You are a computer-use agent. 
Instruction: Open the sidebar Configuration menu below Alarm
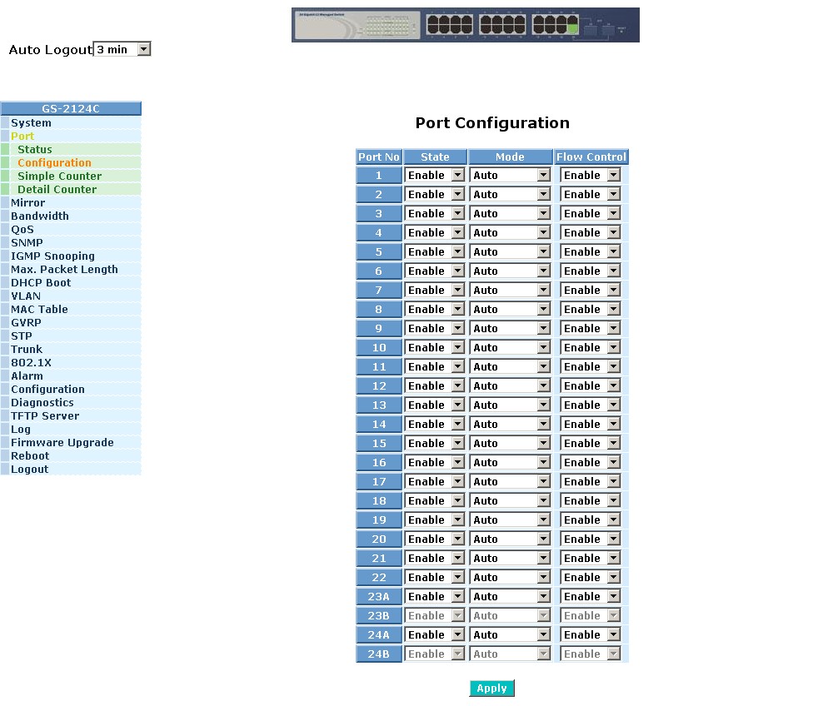[47, 390]
